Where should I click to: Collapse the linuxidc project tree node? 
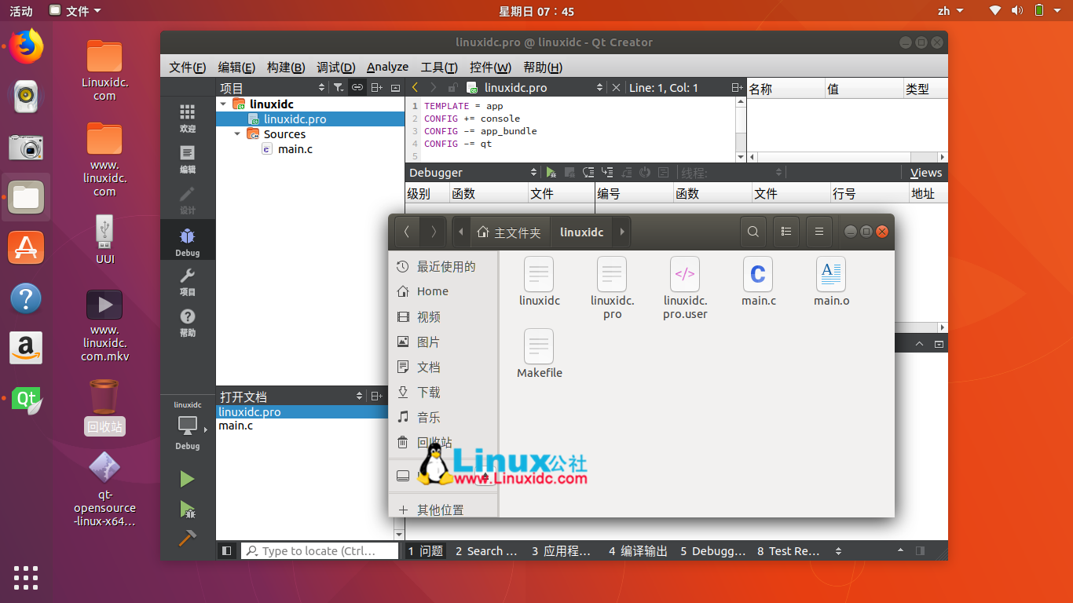pyautogui.click(x=223, y=104)
